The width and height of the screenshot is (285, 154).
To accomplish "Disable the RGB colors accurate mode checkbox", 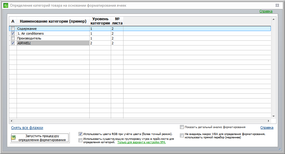I will tap(80, 134).
